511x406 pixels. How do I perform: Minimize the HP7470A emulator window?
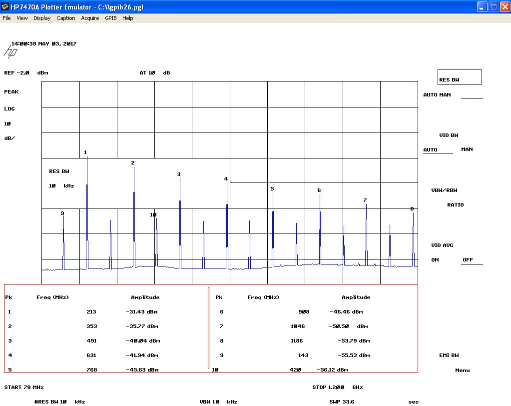(482, 7)
